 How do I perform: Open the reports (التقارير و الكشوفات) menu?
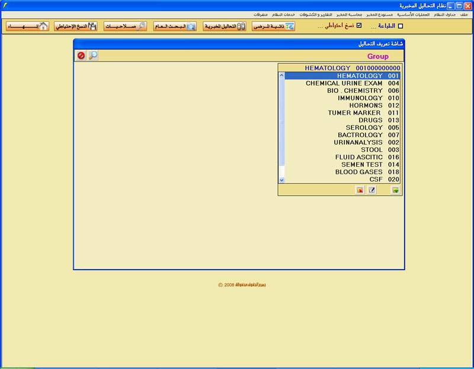coord(315,14)
